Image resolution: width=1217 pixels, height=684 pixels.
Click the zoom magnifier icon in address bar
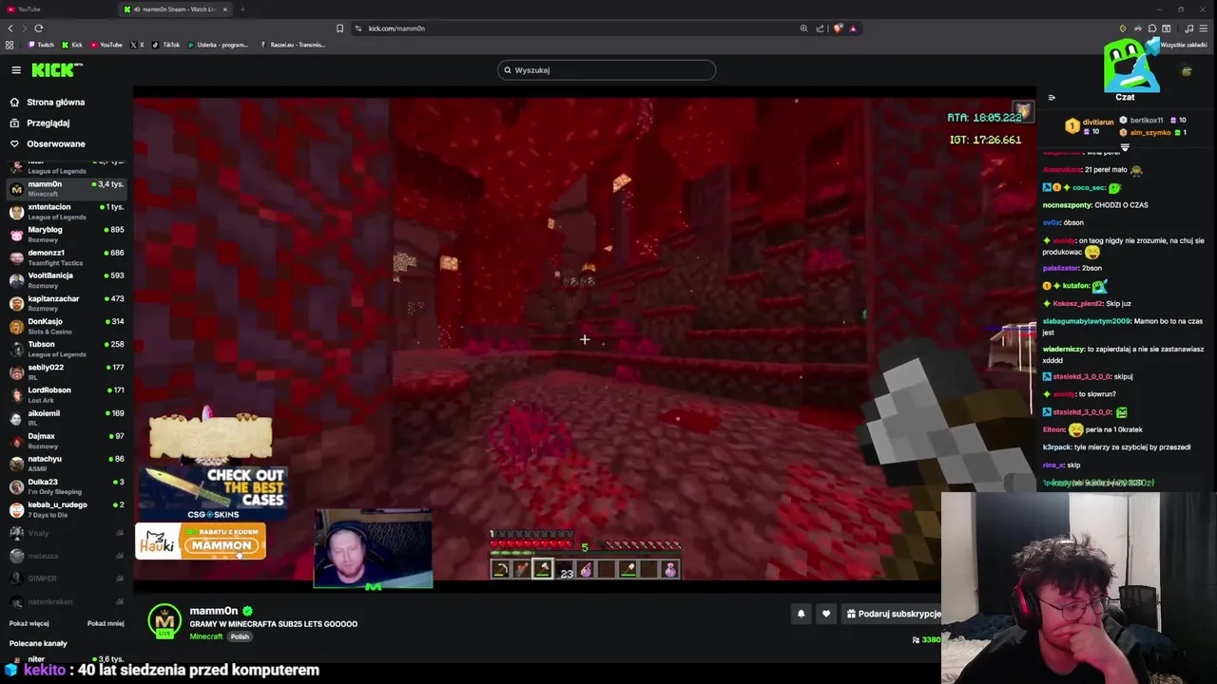point(803,28)
